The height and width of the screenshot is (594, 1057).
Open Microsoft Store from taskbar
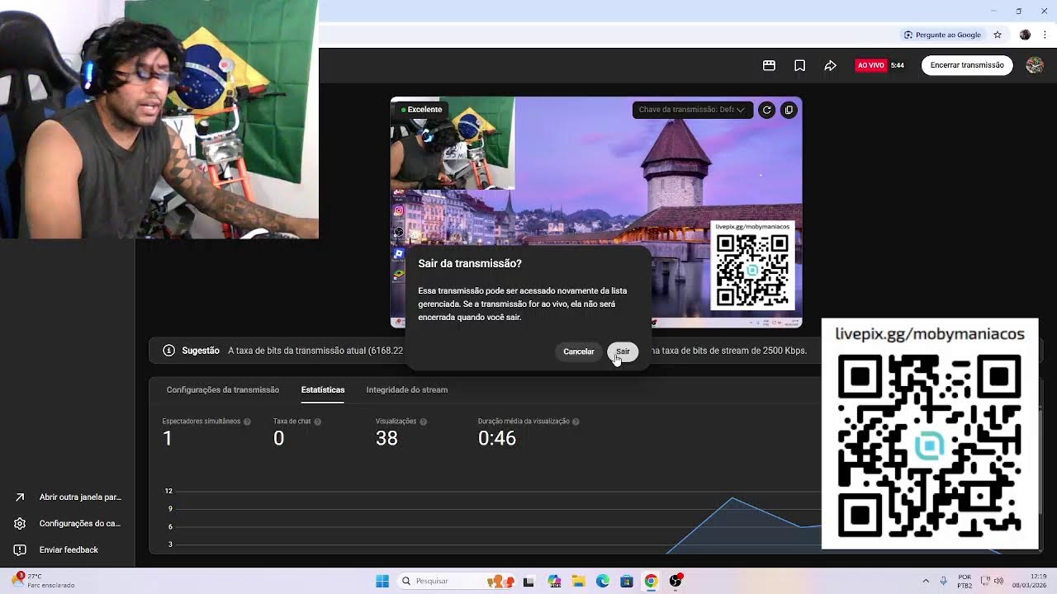[627, 581]
